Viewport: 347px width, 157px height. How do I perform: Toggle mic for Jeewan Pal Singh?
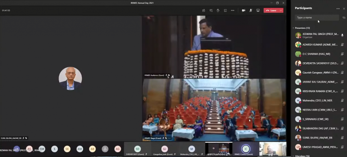[342, 35]
